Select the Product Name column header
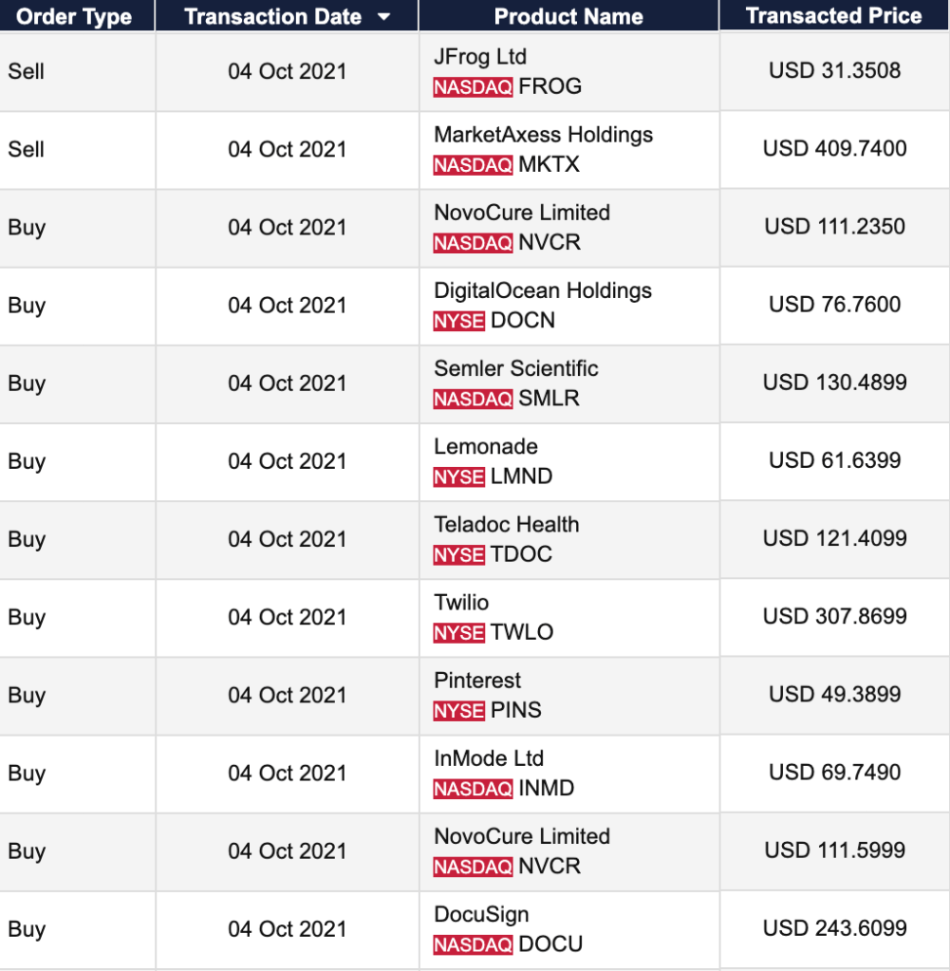 pyautogui.click(x=568, y=16)
